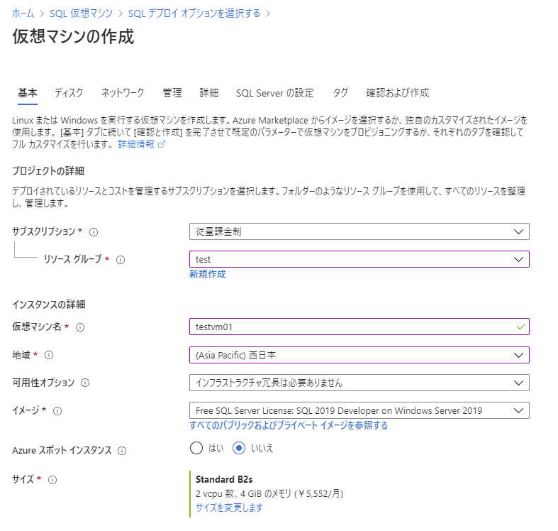This screenshot has height=531, width=558.
Task: Switch to the 詳細 tab
Action: (x=209, y=93)
